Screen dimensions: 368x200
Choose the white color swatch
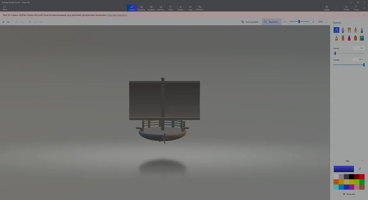coord(336,177)
